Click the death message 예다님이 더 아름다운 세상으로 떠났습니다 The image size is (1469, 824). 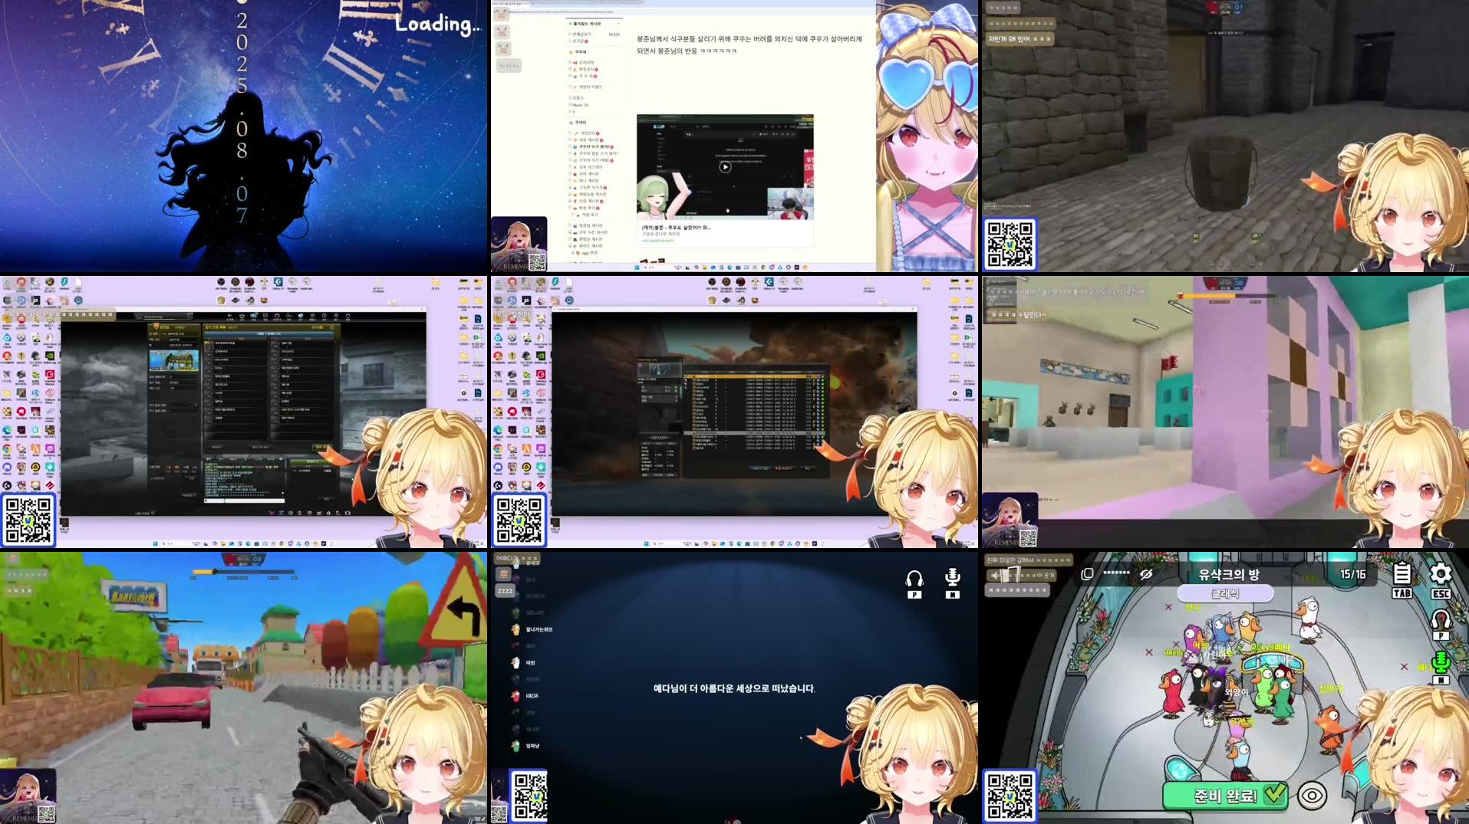pos(734,688)
